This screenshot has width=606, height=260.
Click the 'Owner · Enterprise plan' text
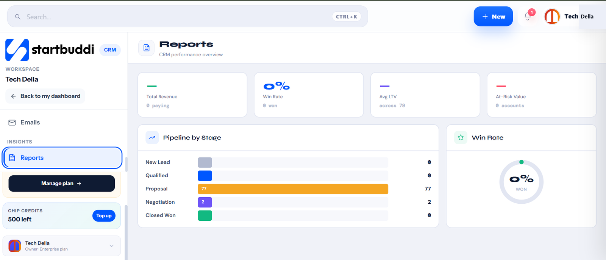(x=47, y=249)
